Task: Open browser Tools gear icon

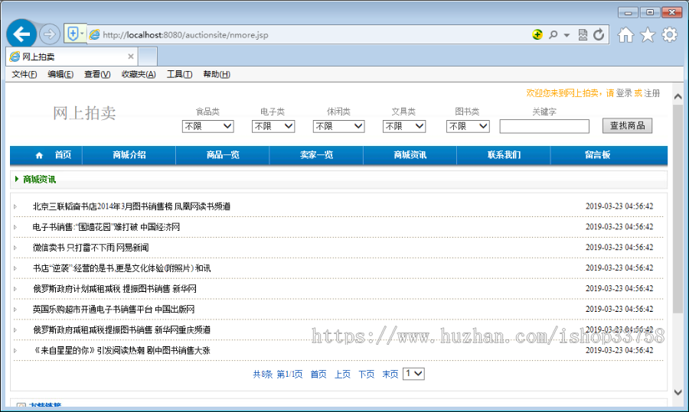Action: pos(670,34)
